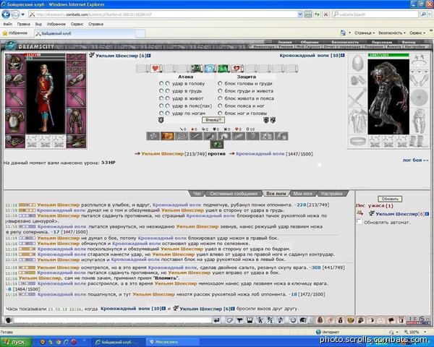The width and height of the screenshot is (434, 347).
Task: Open the Персонаж item in game top menu
Action: click(x=382, y=43)
